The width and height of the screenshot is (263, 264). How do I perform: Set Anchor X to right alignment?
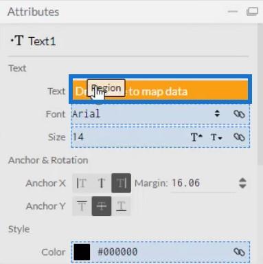[122, 183]
